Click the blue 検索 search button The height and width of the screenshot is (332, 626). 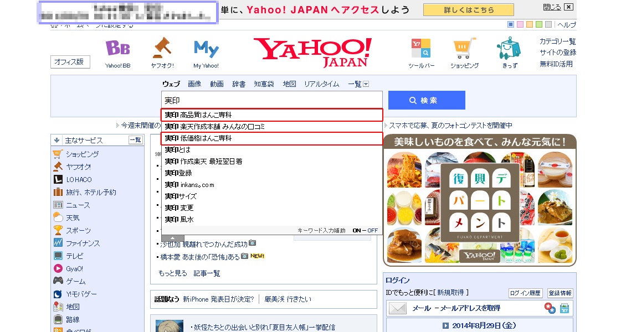point(427,100)
